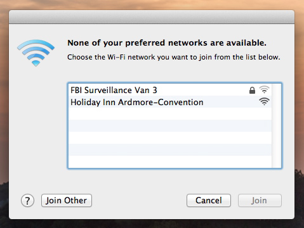Select Holiday Inn Ardmore-Convention network
304x228 pixels.
tap(170, 102)
